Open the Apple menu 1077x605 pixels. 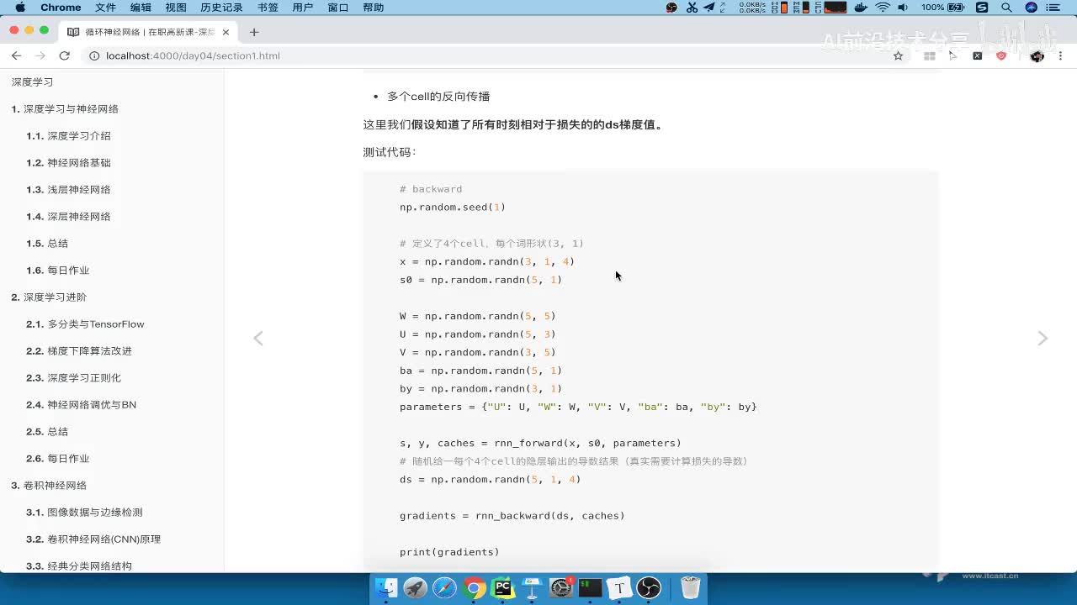(20, 8)
